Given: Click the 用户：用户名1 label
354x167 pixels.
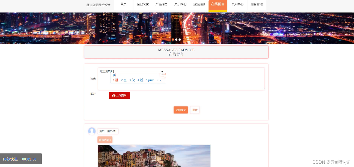Looking at the screenshot, I should pyautogui.click(x=108, y=131).
